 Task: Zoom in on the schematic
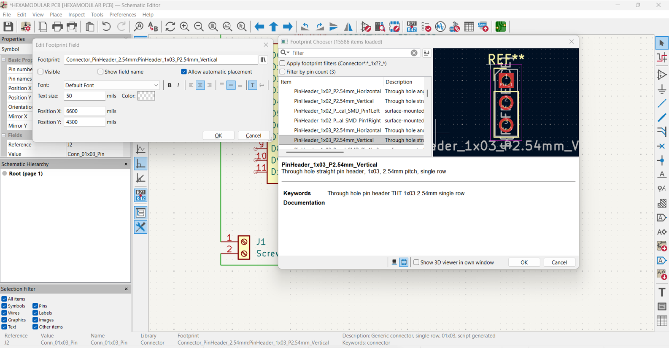pos(184,27)
